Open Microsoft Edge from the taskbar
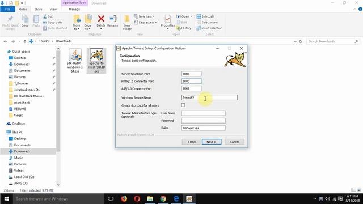363x204 pixels. click(x=176, y=199)
